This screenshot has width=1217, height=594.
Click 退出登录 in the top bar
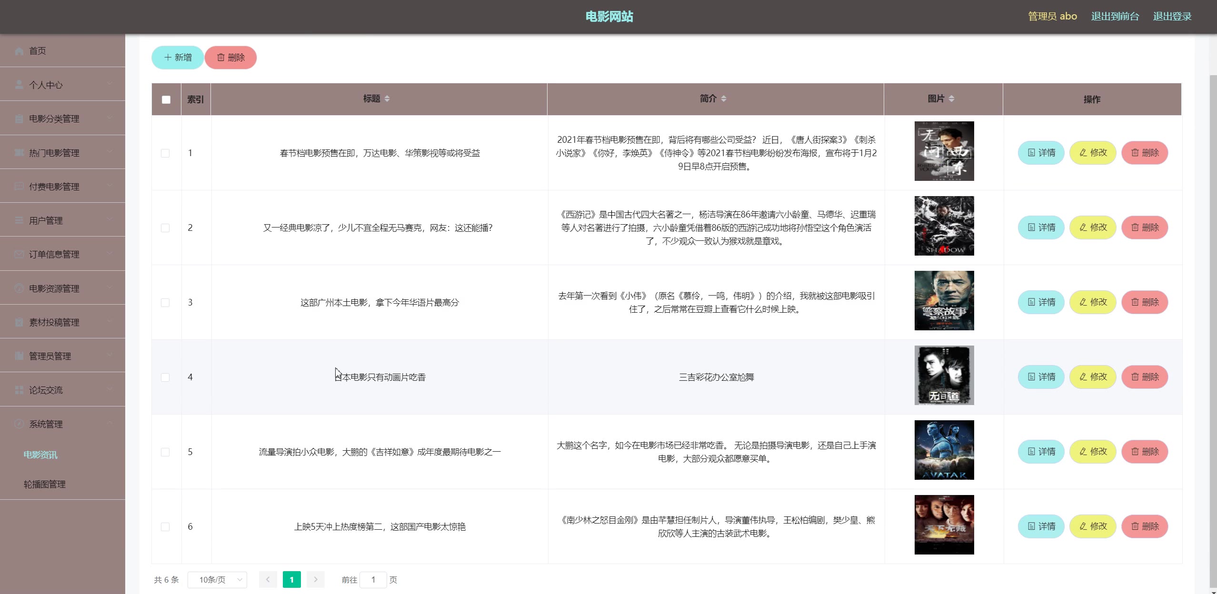pos(1172,16)
